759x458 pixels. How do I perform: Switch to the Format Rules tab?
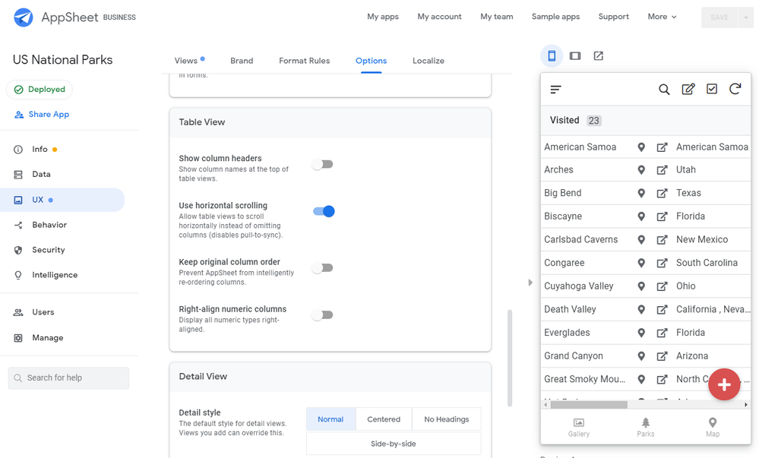point(305,61)
